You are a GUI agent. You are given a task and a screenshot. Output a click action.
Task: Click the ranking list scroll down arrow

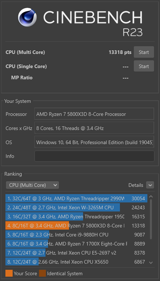pos(151,263)
